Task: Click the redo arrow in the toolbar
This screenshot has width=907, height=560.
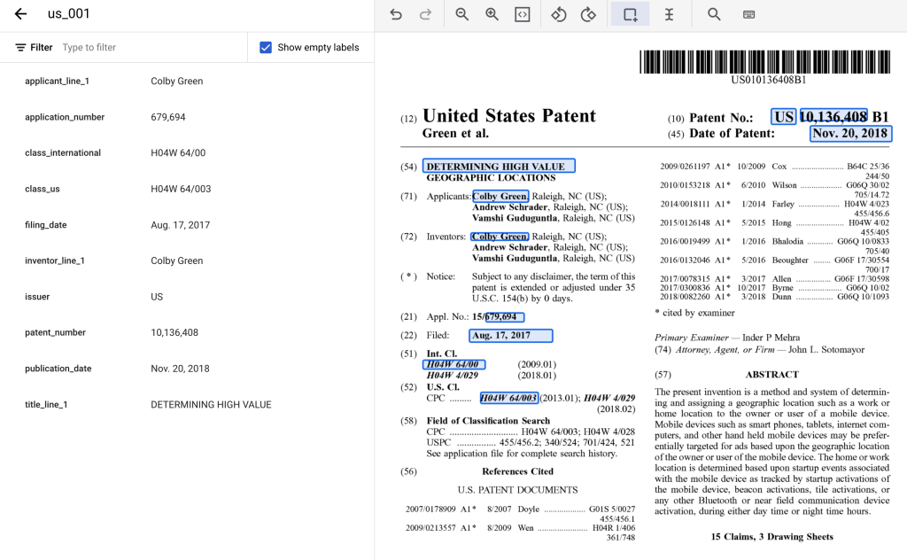Action: click(425, 14)
